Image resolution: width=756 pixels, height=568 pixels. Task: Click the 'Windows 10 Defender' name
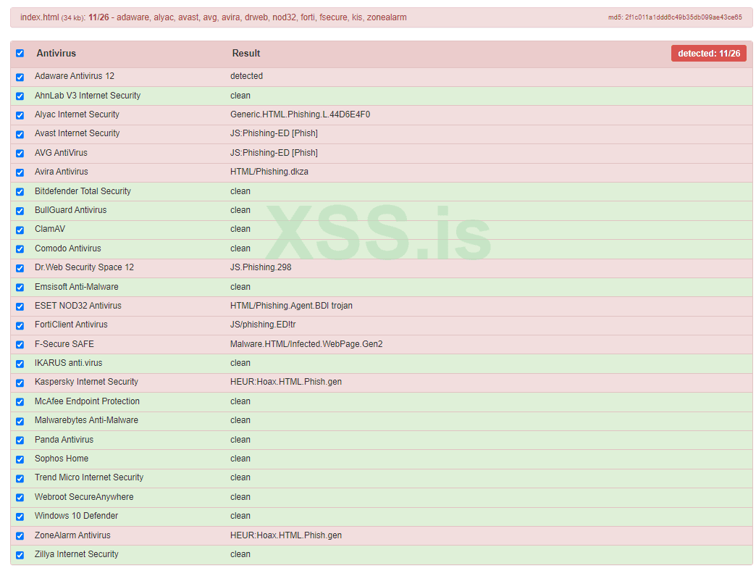(76, 516)
